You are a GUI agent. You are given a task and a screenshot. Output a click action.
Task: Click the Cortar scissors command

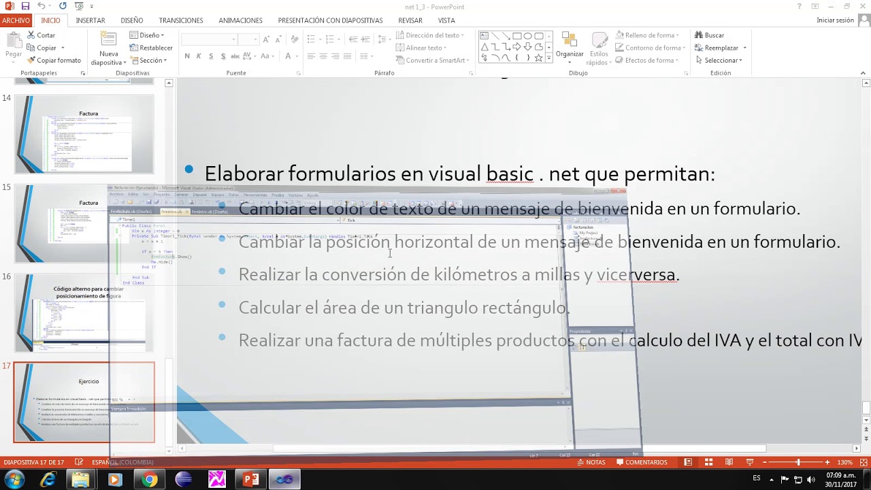pos(41,35)
